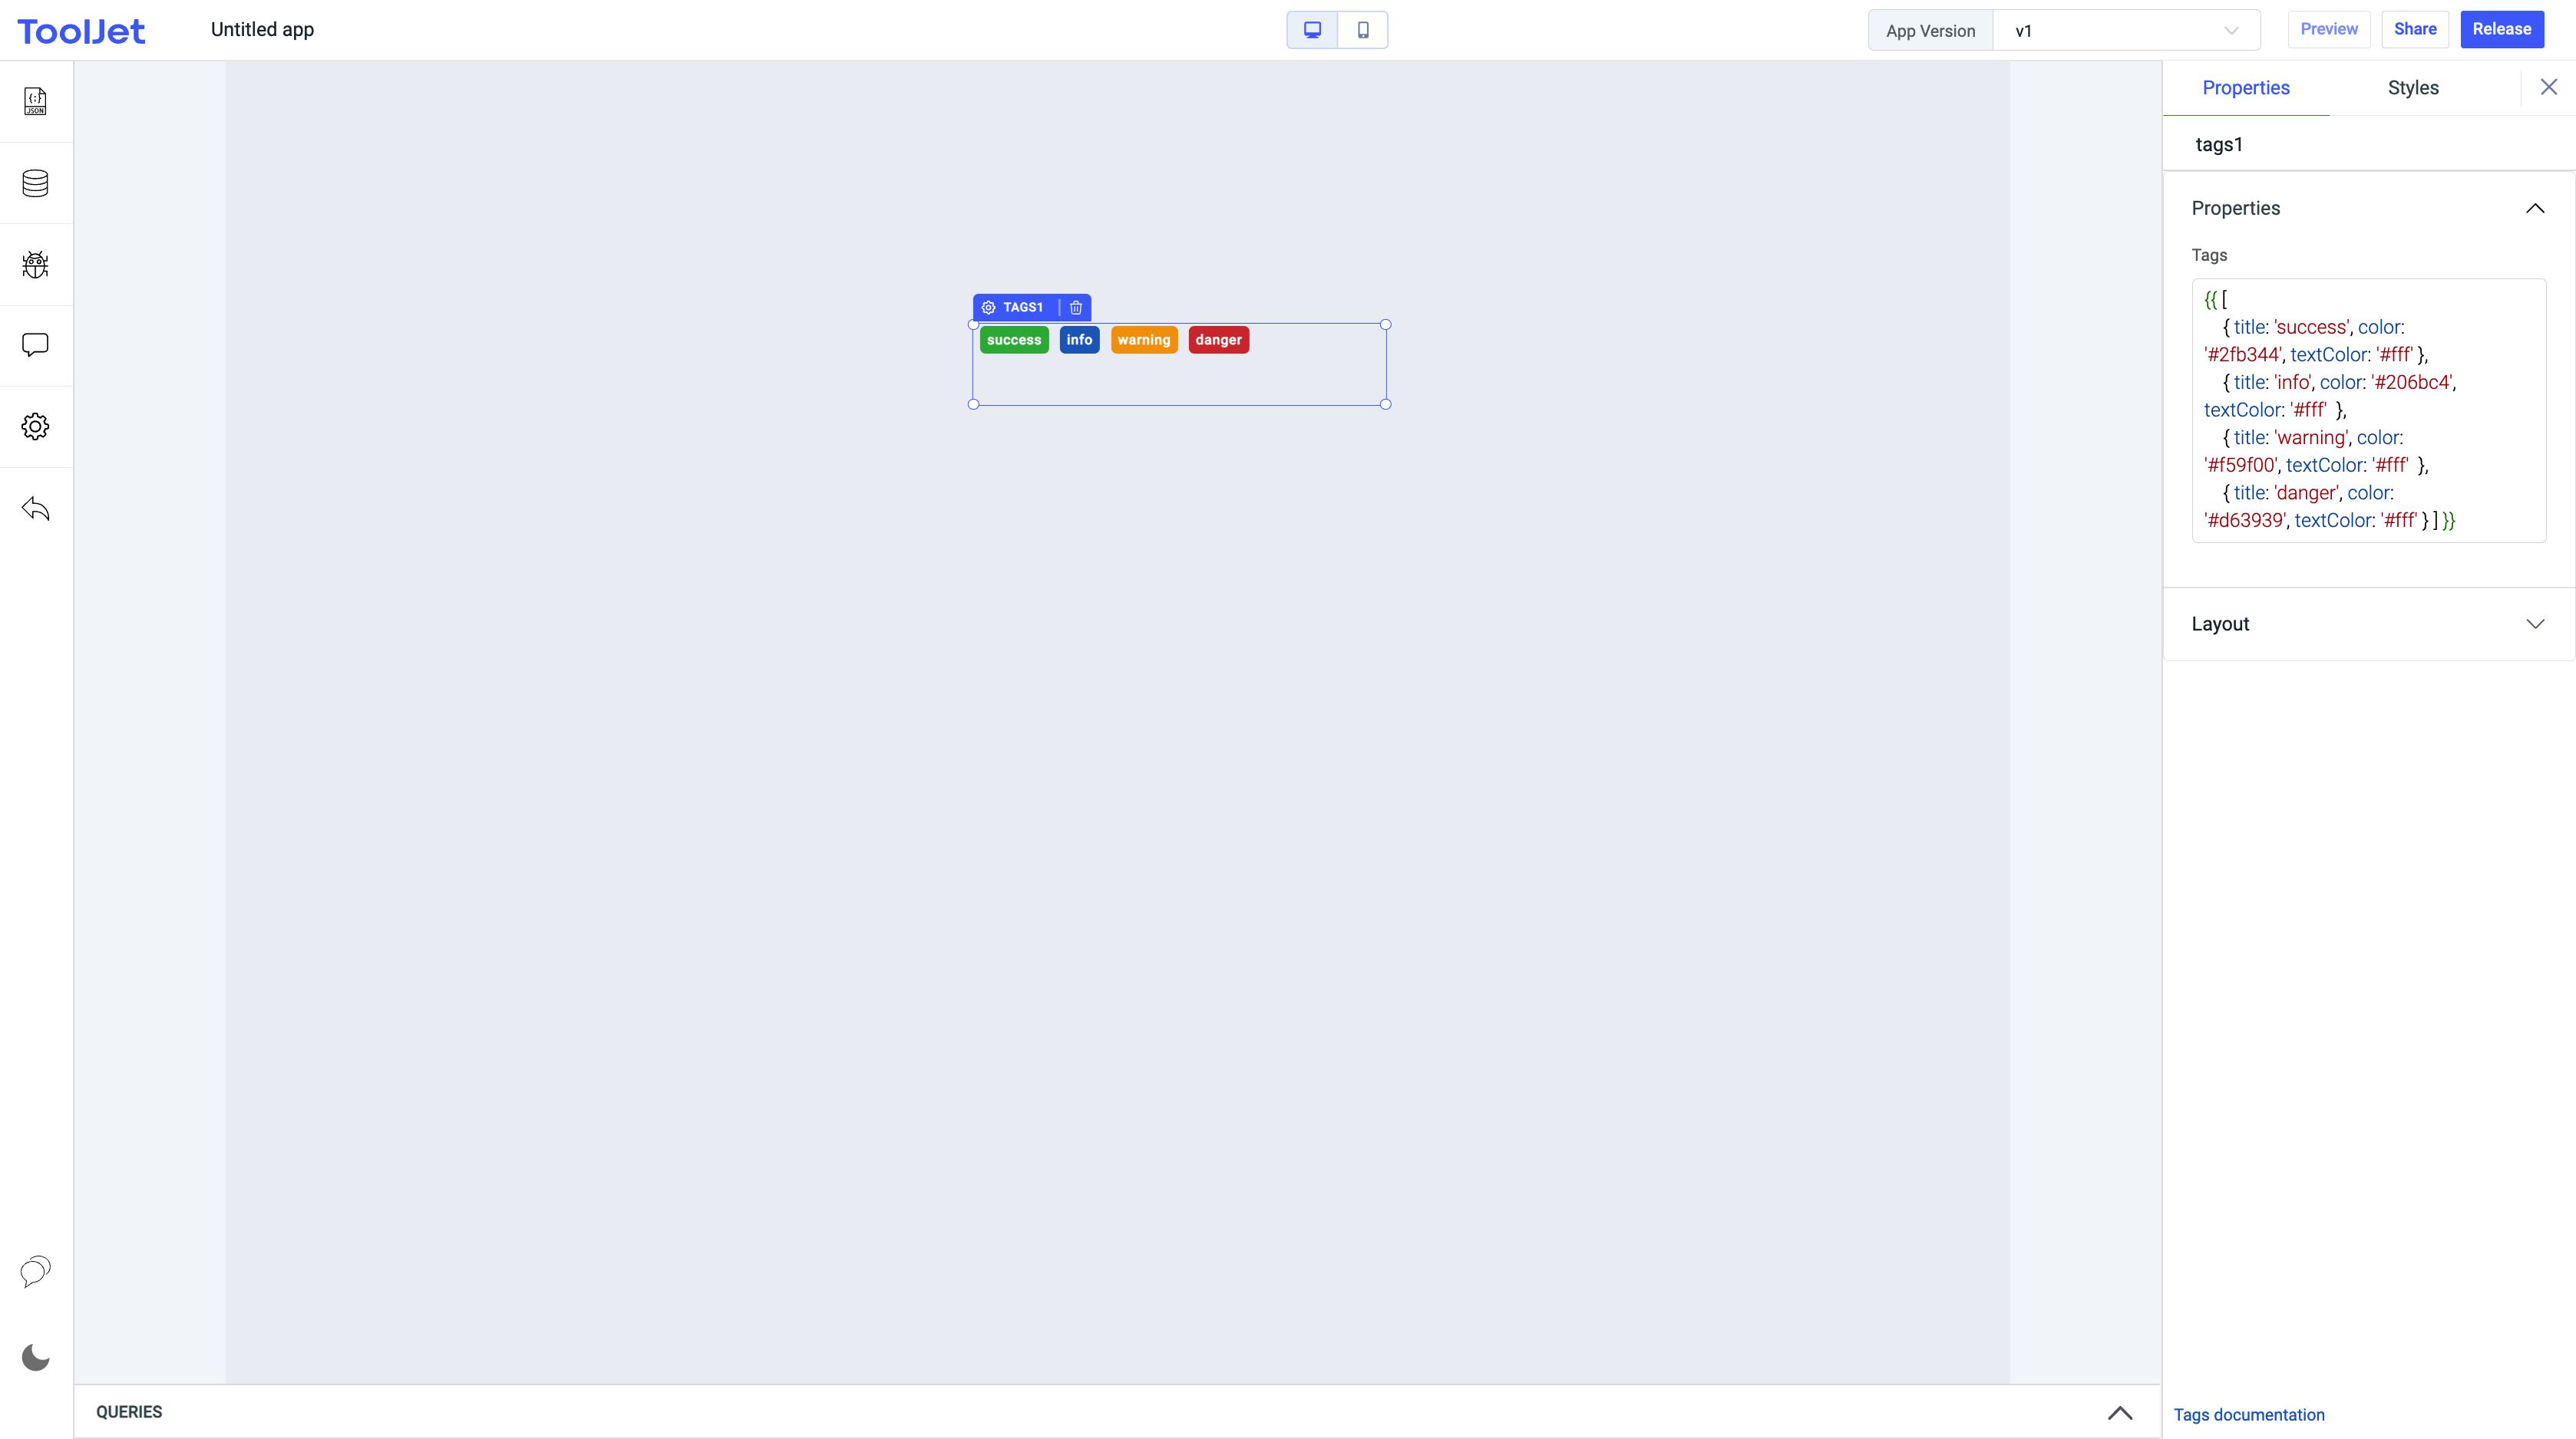Click the delete icon on tags1 component
Image resolution: width=2576 pixels, height=1439 pixels.
(1075, 306)
